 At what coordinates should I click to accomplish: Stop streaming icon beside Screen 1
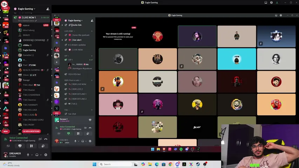[x=90, y=120]
